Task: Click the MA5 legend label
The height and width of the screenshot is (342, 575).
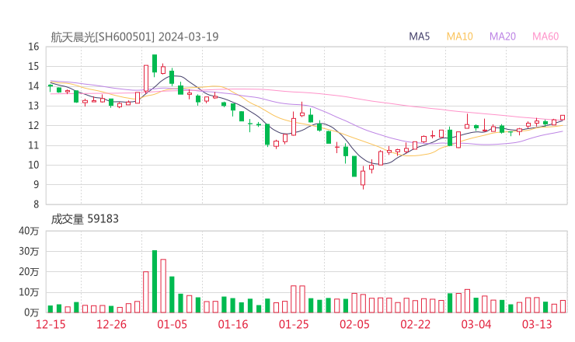Action: (419, 37)
